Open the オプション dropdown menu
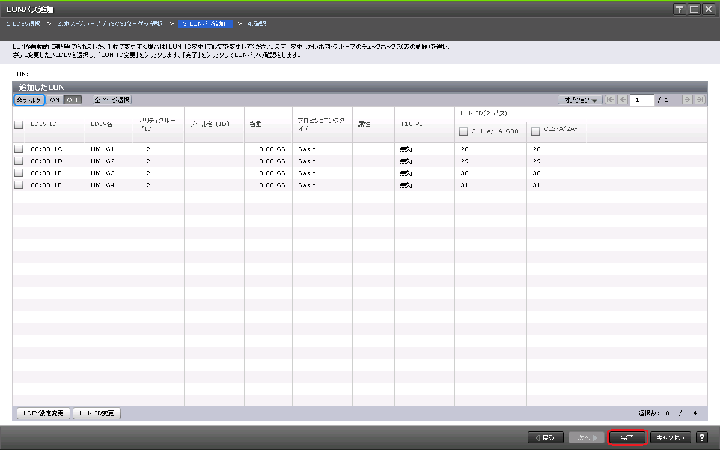Image resolution: width=720 pixels, height=450 pixels. (580, 100)
